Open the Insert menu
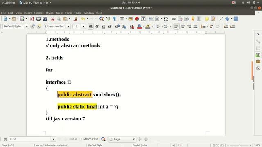The height and width of the screenshot is (147, 262). [x=28, y=13]
